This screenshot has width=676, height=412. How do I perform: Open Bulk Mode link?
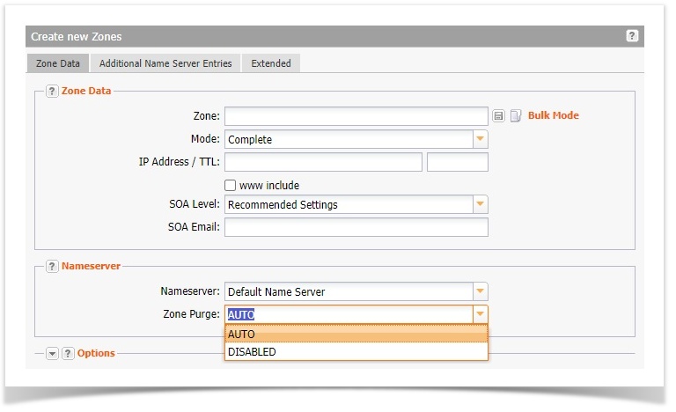pyautogui.click(x=553, y=115)
